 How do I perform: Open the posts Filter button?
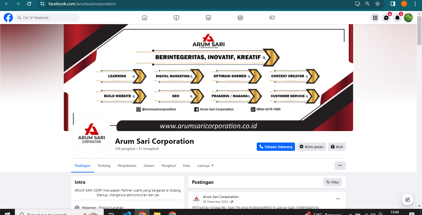click(333, 182)
